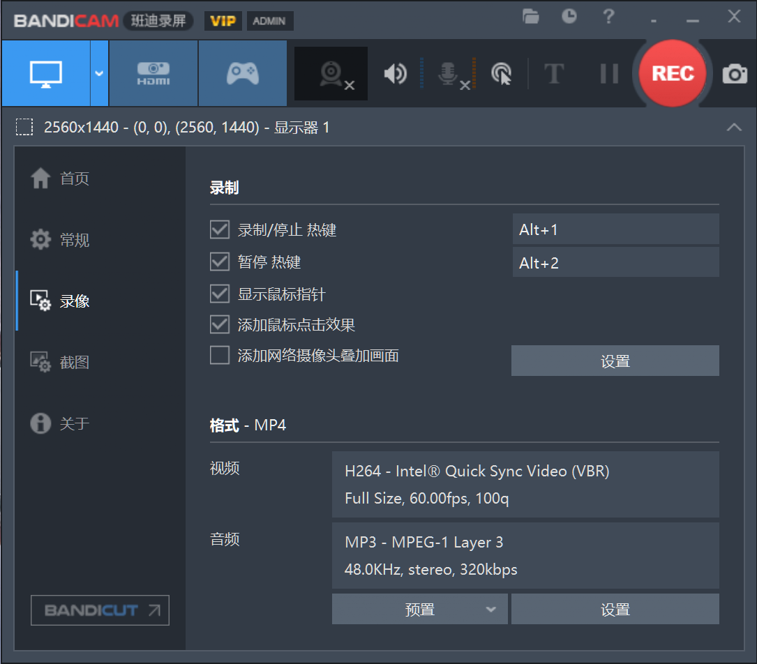Click the VIP badge
The image size is (757, 664).
pos(223,21)
